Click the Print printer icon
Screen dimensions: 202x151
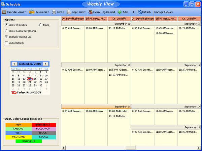click(x=54, y=12)
